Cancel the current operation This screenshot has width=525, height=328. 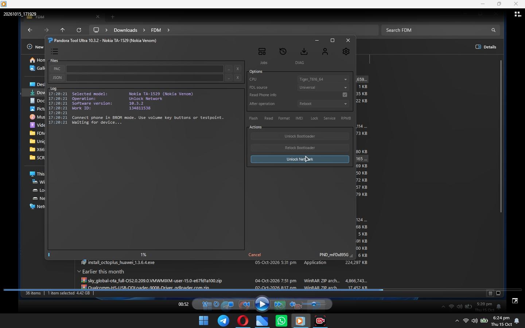point(254,255)
